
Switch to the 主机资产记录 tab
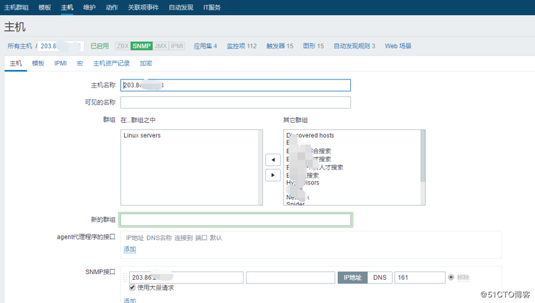click(x=112, y=63)
